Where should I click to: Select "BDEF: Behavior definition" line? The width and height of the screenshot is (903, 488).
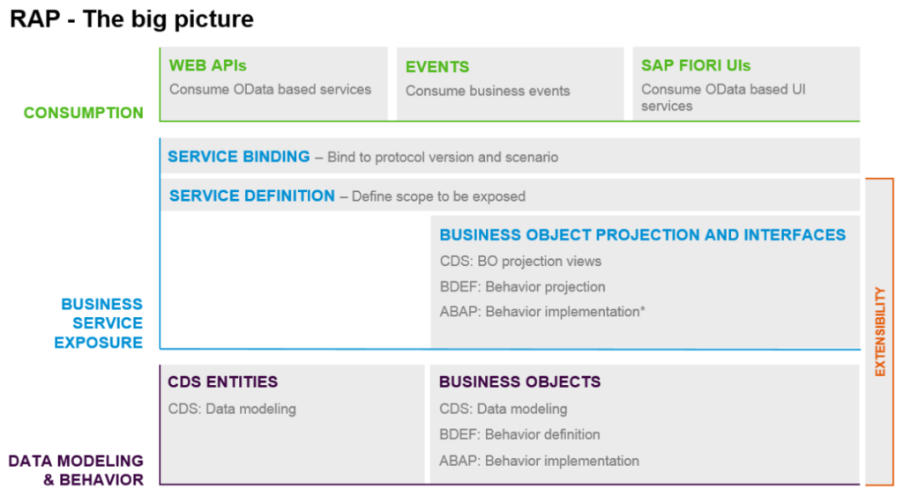pyautogui.click(x=519, y=434)
